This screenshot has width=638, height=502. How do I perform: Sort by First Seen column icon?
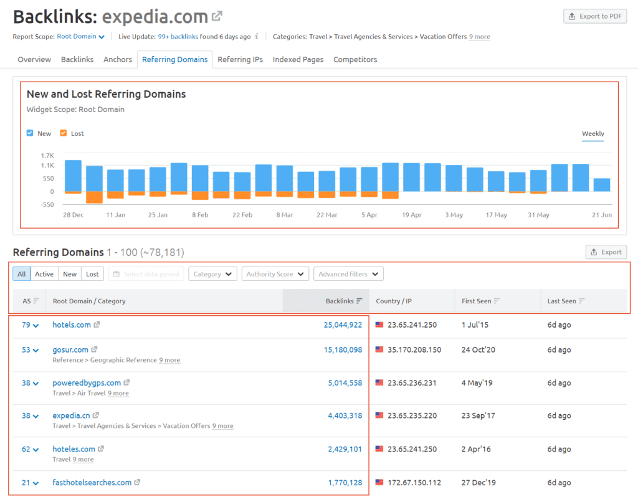(497, 301)
